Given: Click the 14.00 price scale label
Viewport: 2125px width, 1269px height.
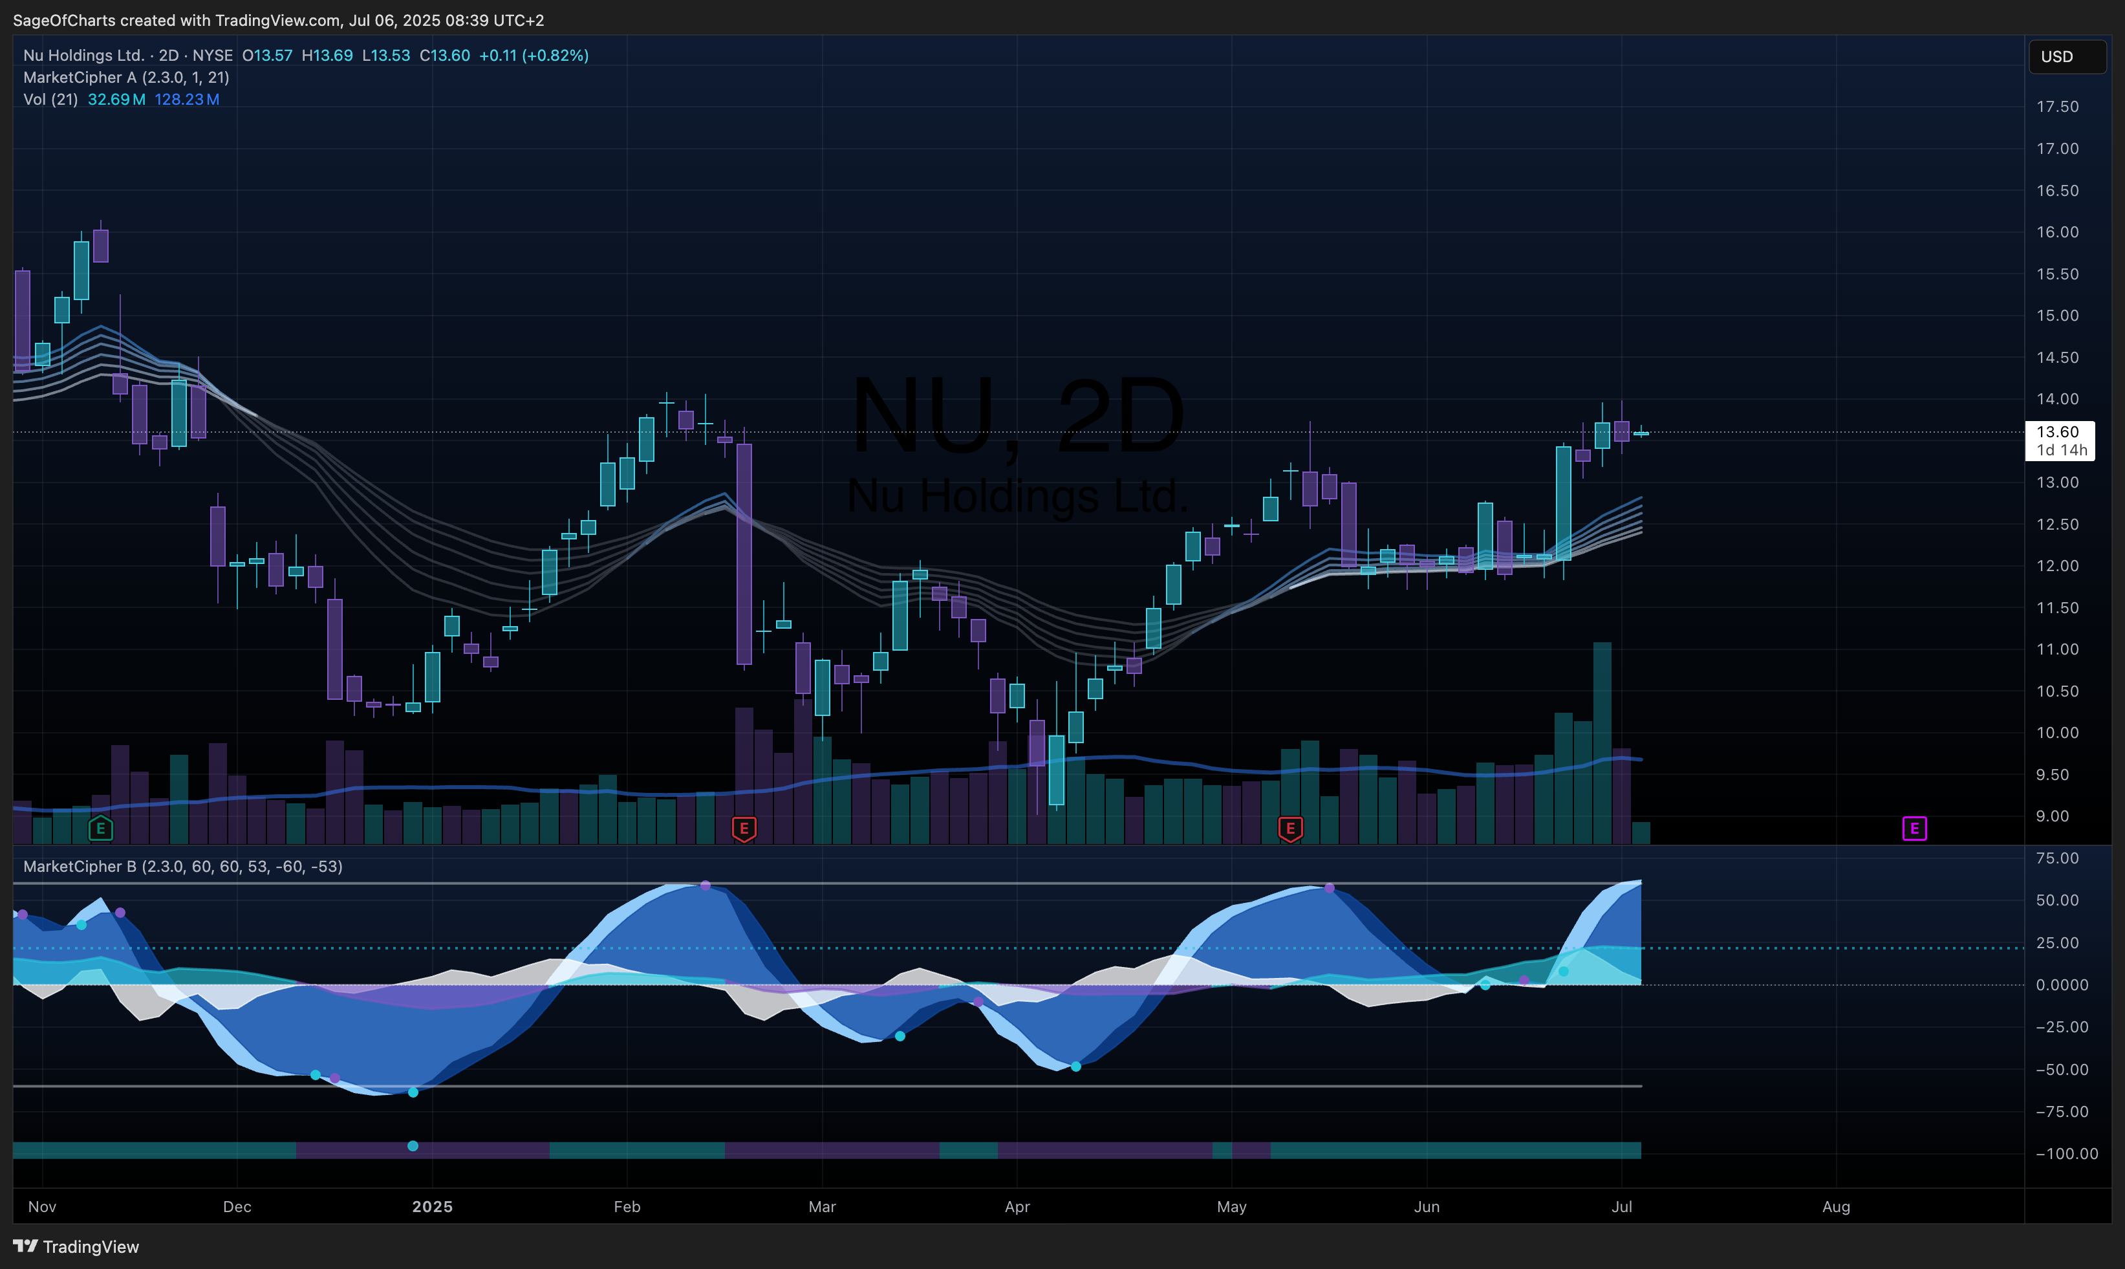Looking at the screenshot, I should [2058, 398].
